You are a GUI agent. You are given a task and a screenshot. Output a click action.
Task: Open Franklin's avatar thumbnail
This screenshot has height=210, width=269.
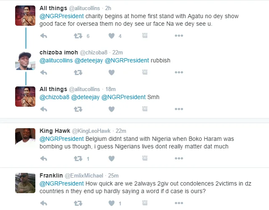(x=25, y=182)
